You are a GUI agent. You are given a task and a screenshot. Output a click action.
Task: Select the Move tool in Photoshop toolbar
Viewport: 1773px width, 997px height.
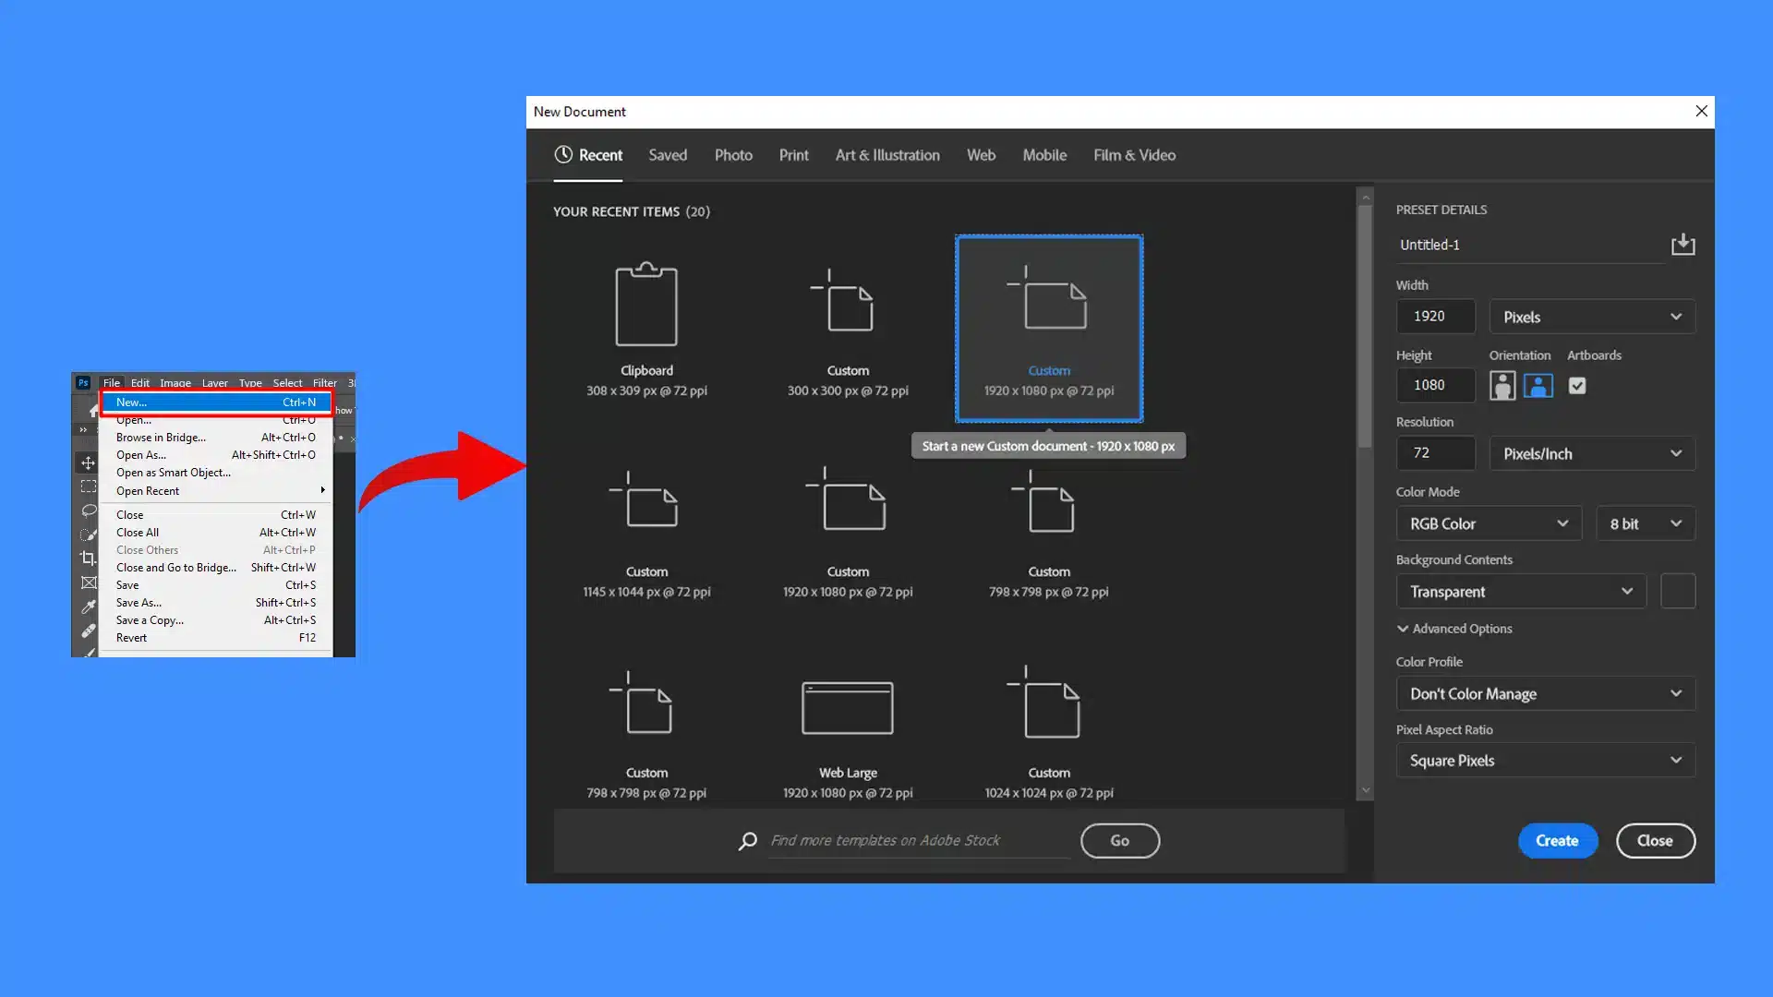(x=88, y=462)
